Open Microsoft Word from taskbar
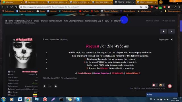Image resolution: width=182 pixels, height=102 pixels. pyautogui.click(x=20, y=99)
